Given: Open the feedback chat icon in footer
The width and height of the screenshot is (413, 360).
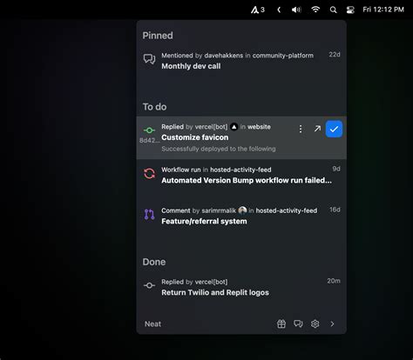Looking at the screenshot, I should [x=298, y=323].
